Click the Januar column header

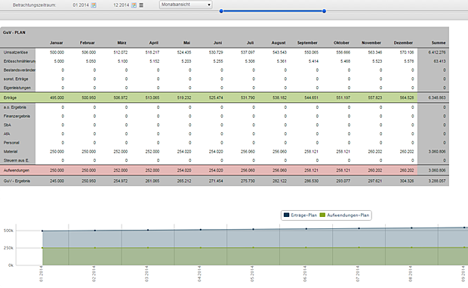pyautogui.click(x=57, y=43)
